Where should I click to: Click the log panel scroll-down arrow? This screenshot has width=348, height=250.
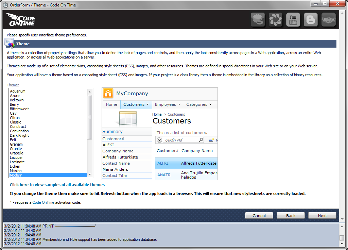coord(342,244)
